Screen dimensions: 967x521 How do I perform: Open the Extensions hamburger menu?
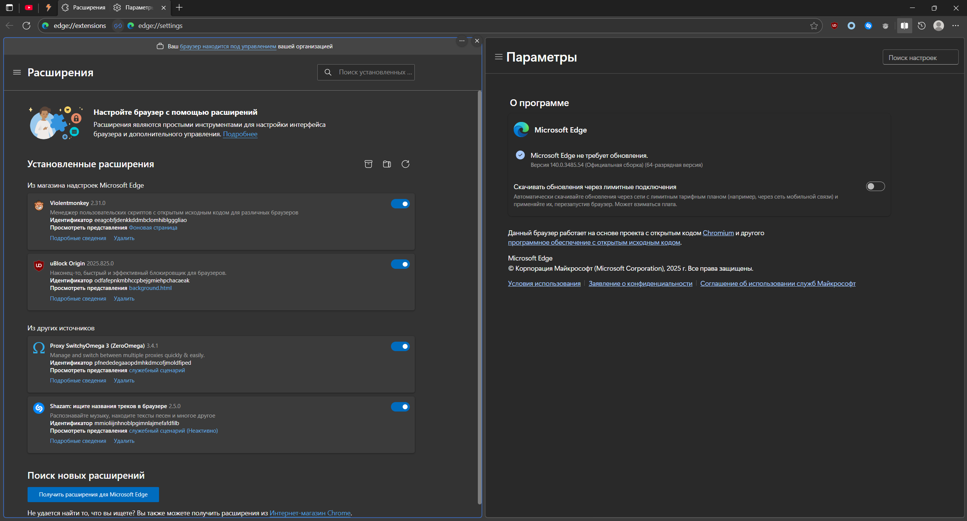[x=17, y=72]
